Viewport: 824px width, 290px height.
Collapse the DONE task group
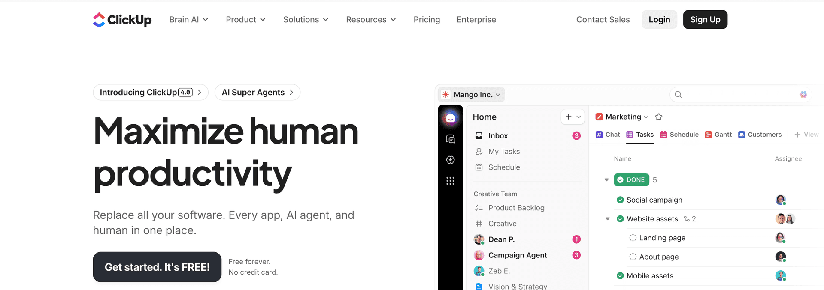click(606, 180)
